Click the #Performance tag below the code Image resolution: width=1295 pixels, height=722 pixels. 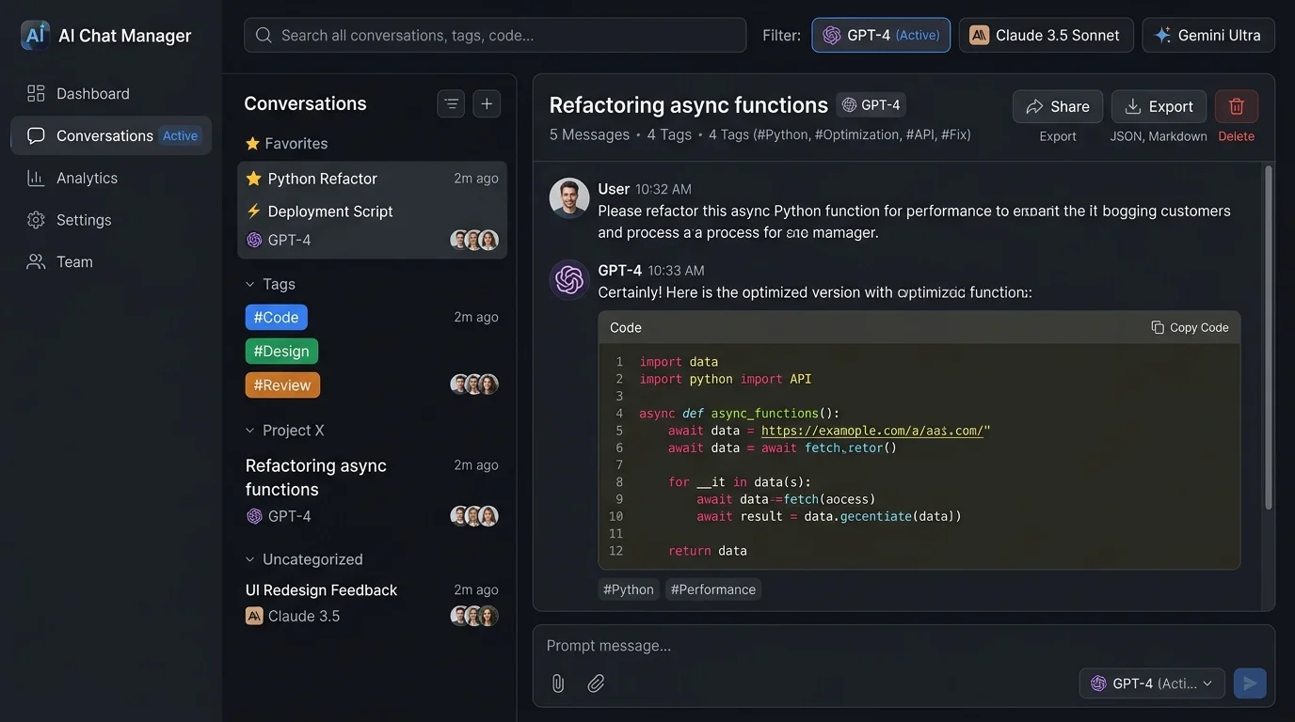[x=713, y=589]
